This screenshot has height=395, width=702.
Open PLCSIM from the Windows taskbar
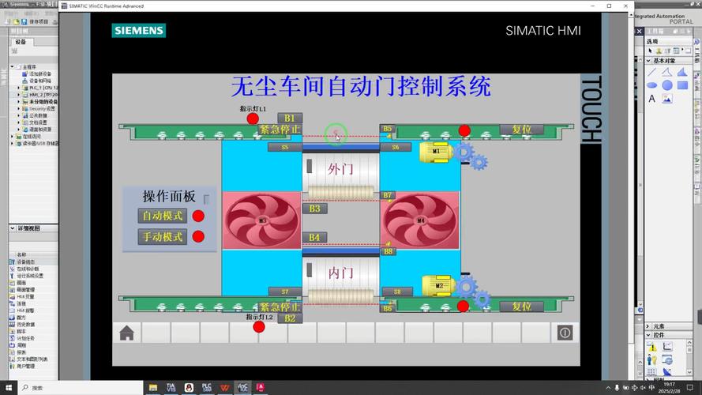coord(206,387)
